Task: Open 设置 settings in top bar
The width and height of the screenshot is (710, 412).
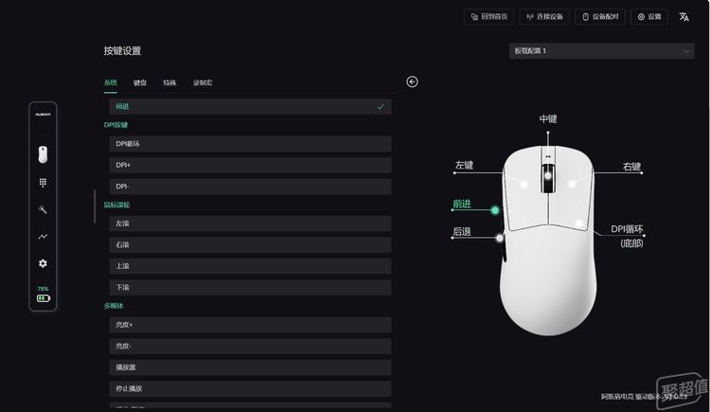Action: [x=649, y=17]
